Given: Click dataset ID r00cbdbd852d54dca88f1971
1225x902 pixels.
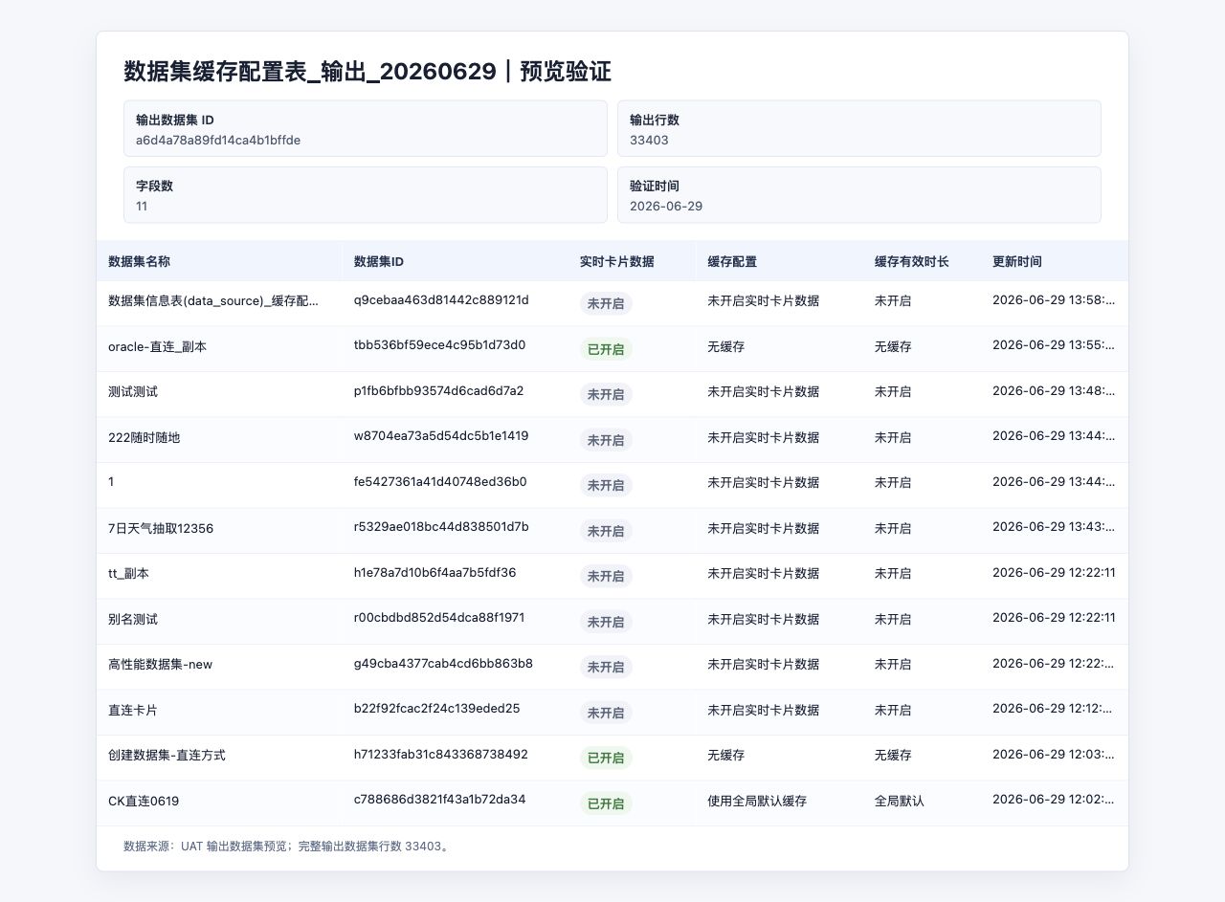Looking at the screenshot, I should [439, 618].
